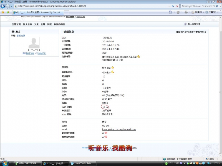The image size is (222, 166).
Task: Click the Home icon in command bar
Action: pos(170,12)
